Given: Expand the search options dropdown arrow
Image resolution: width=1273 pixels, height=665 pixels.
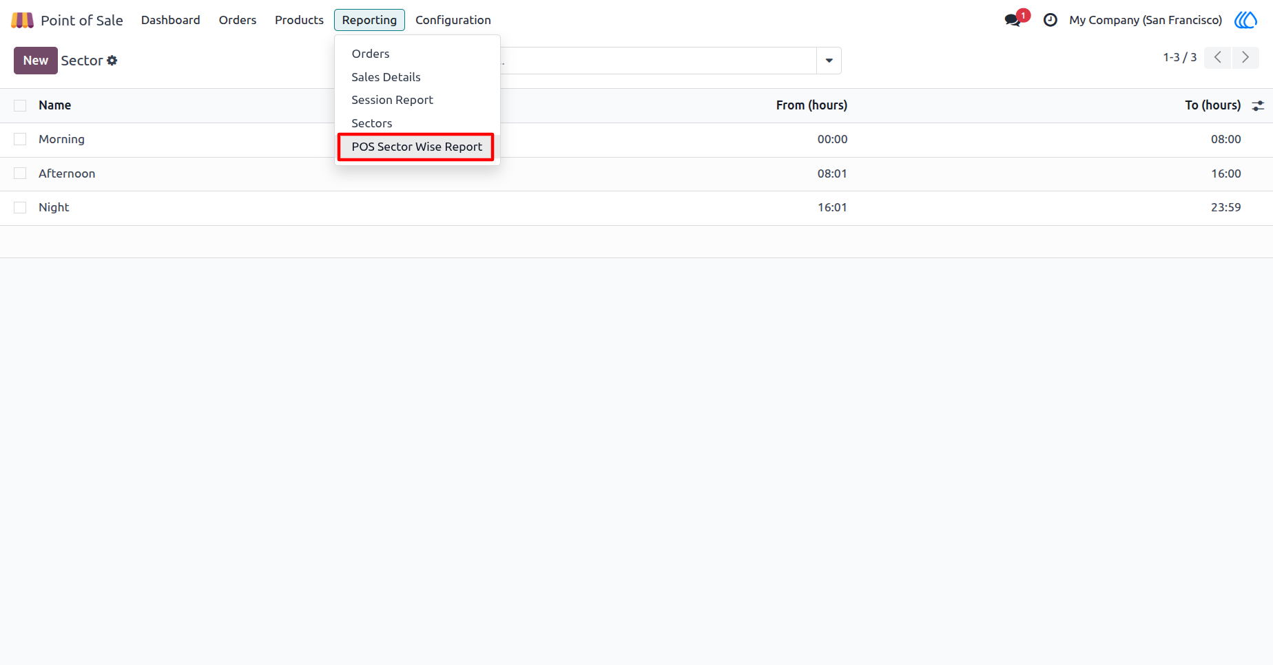Looking at the screenshot, I should click(x=829, y=61).
